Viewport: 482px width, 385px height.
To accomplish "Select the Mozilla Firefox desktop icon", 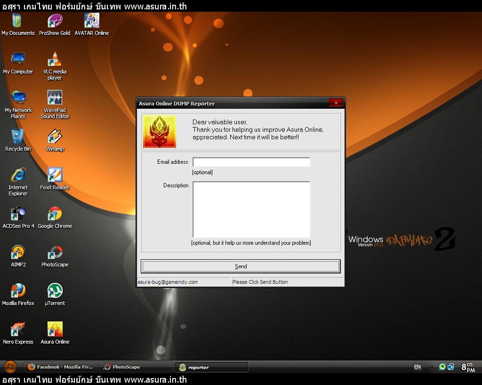I will (18, 295).
